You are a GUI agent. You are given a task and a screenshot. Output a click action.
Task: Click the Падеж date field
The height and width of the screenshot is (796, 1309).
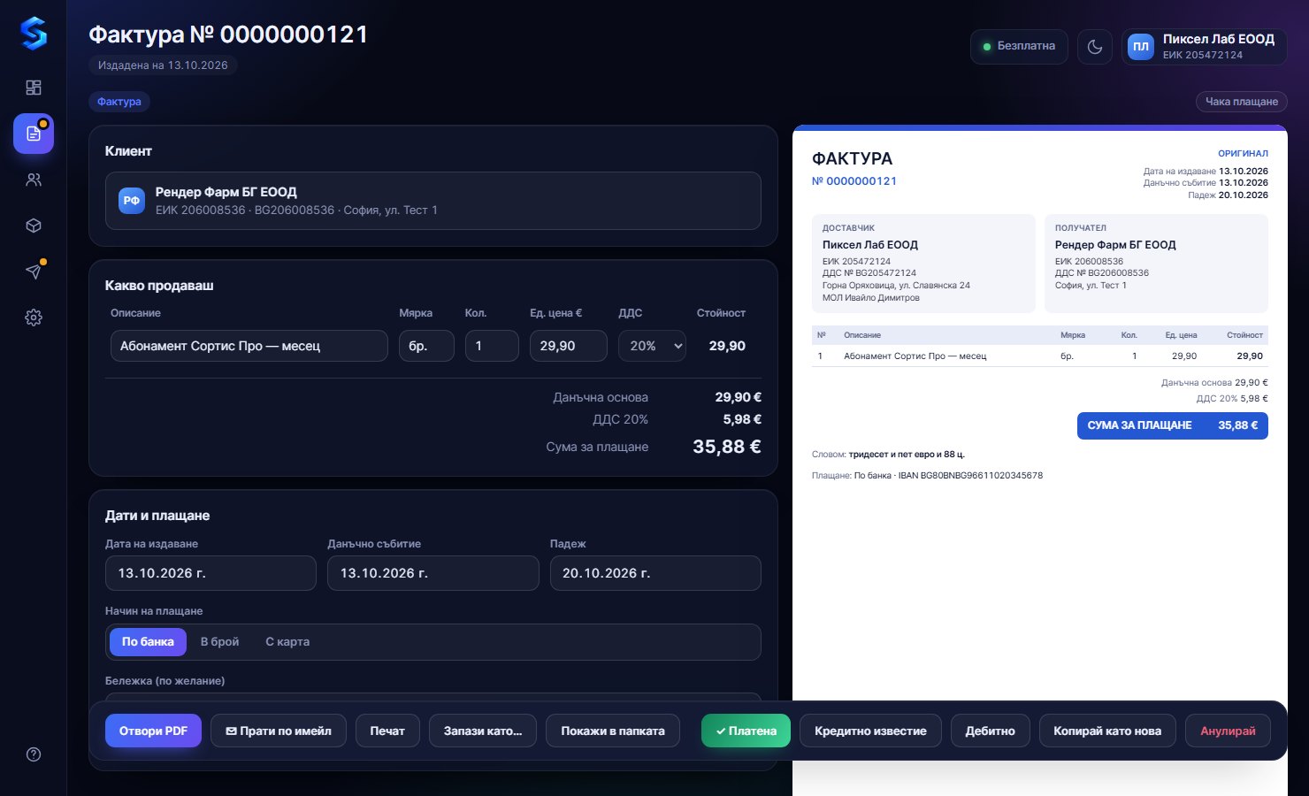[655, 573]
